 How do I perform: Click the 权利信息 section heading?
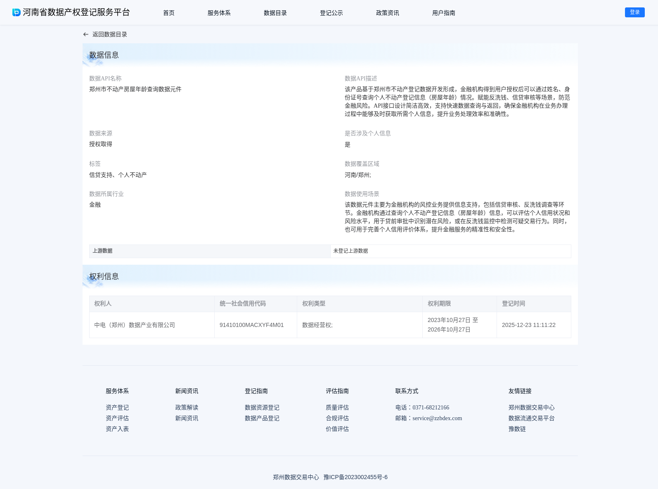(x=104, y=276)
